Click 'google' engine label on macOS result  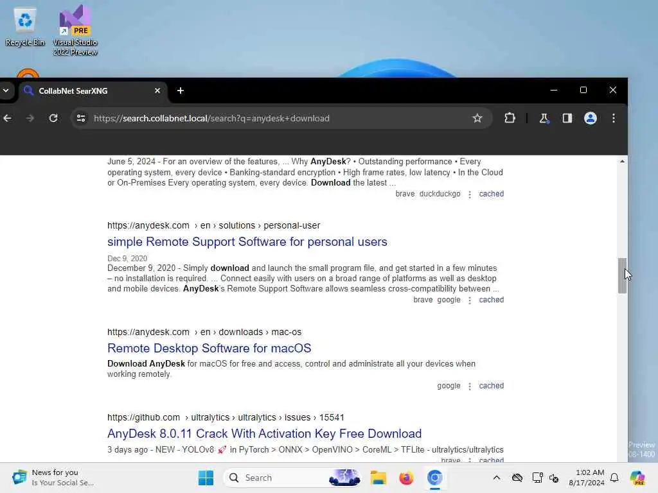point(449,386)
